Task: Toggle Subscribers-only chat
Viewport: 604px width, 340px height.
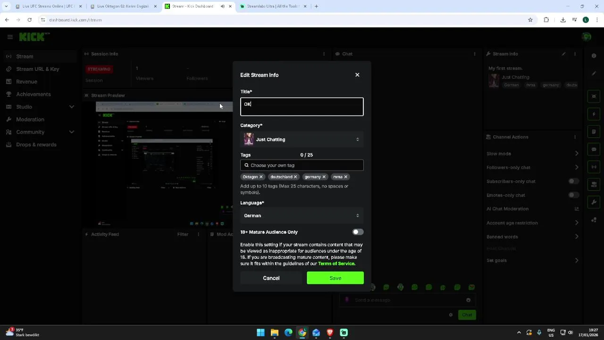Action: click(x=573, y=181)
